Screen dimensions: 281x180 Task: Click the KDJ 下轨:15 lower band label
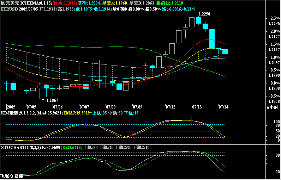[x=131, y=113]
